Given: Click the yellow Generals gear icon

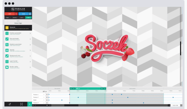Looking at the screenshot, I should coord(7,28).
